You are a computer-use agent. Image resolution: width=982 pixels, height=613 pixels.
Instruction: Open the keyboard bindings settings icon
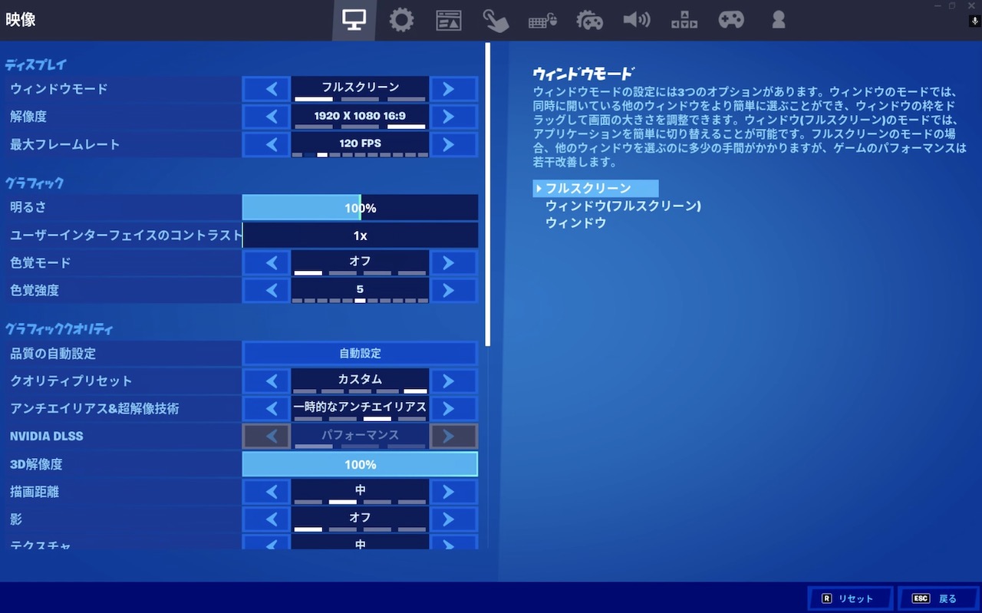(542, 19)
